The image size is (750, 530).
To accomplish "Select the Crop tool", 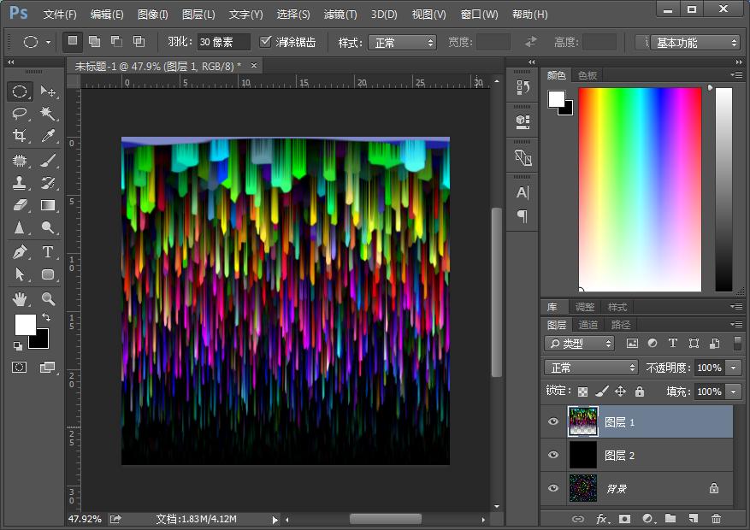I will point(20,136).
